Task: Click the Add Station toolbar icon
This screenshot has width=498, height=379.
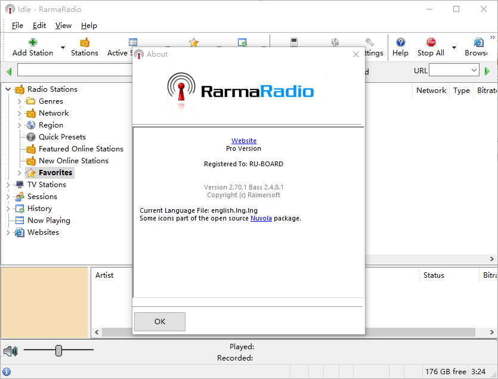Action: (33, 43)
